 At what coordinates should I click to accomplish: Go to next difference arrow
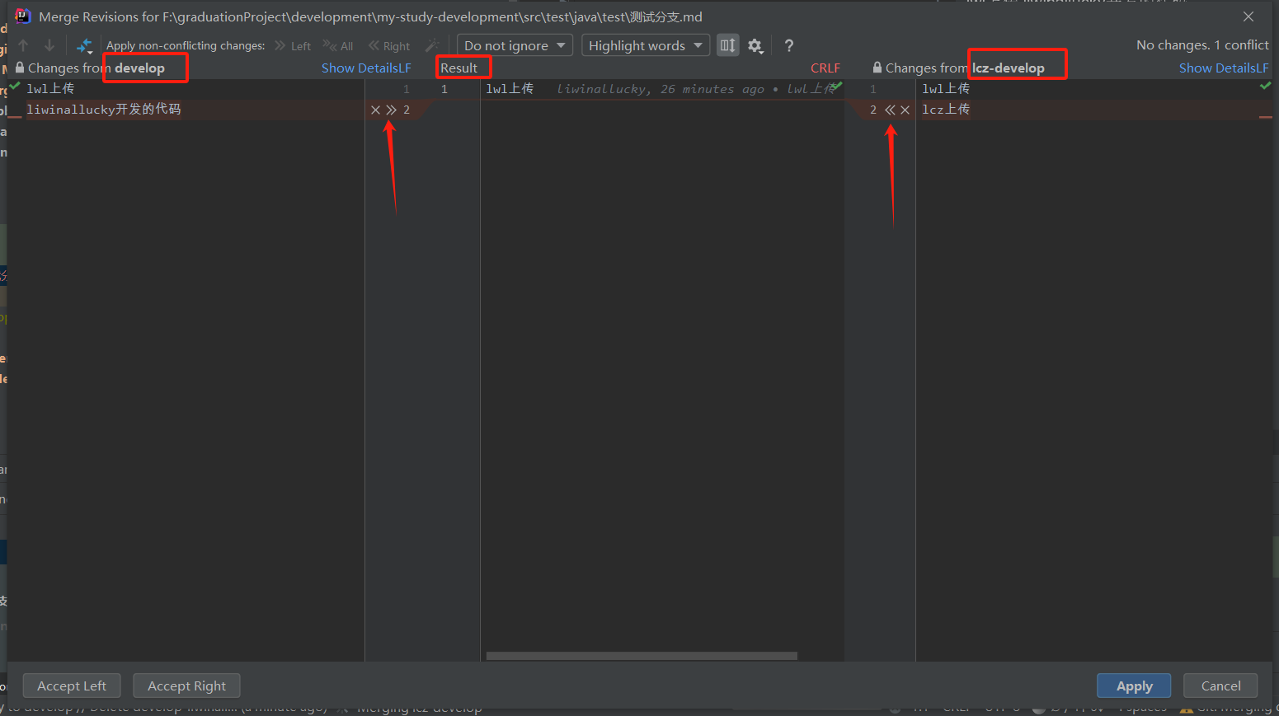pyautogui.click(x=49, y=45)
